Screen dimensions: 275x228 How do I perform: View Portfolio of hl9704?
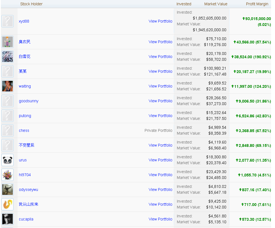(160, 175)
